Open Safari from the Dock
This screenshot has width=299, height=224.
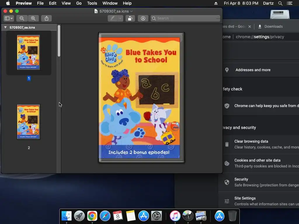(x=105, y=216)
